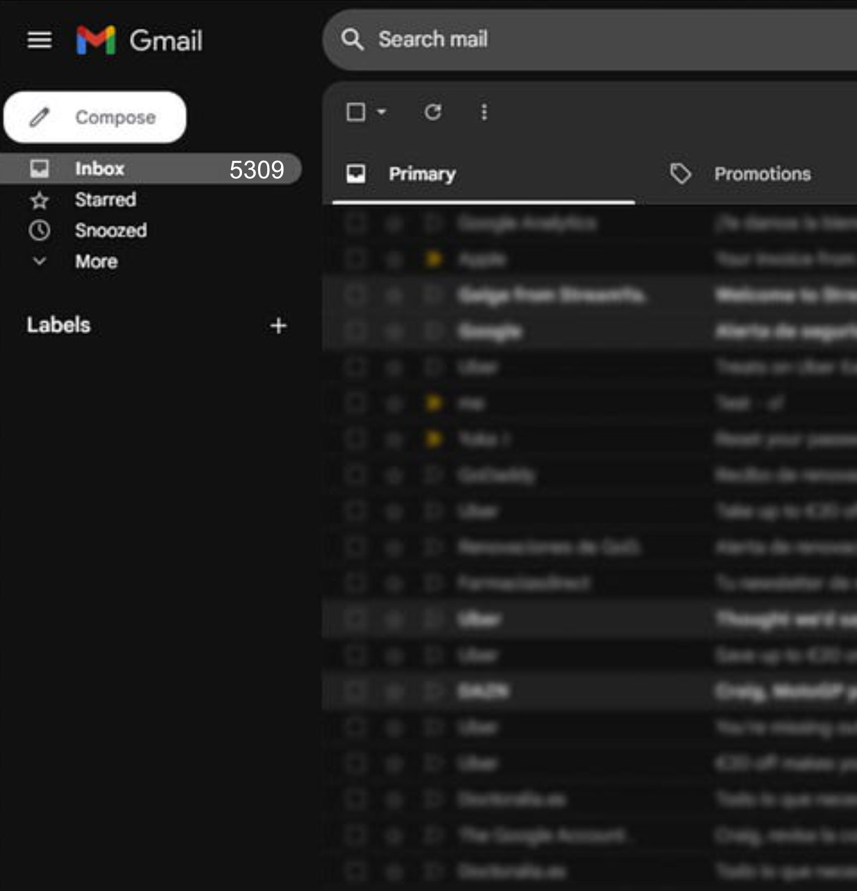The image size is (857, 891).
Task: Open the three-dot more options menu
Action: pos(484,112)
